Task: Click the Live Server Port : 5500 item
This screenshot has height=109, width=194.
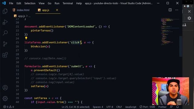Action: coord(147,107)
